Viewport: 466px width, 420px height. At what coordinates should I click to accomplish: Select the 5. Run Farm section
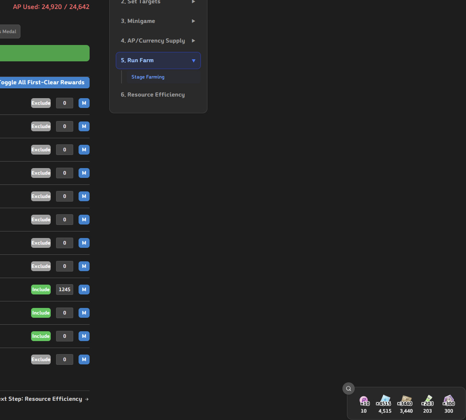(x=158, y=61)
